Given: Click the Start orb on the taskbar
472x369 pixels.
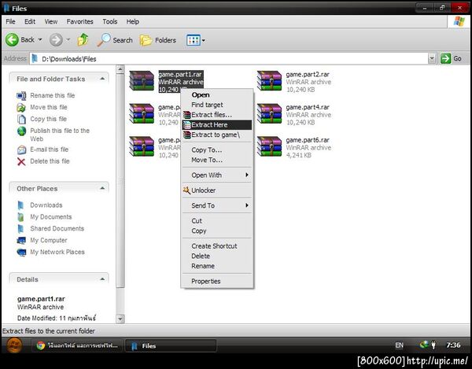Looking at the screenshot, I should coord(14,345).
